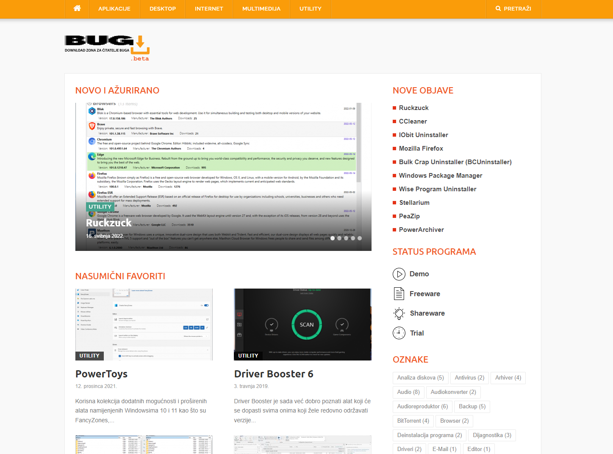This screenshot has width=613, height=454.
Task: Select the Dijagnostika (3) tag
Action: (492, 435)
